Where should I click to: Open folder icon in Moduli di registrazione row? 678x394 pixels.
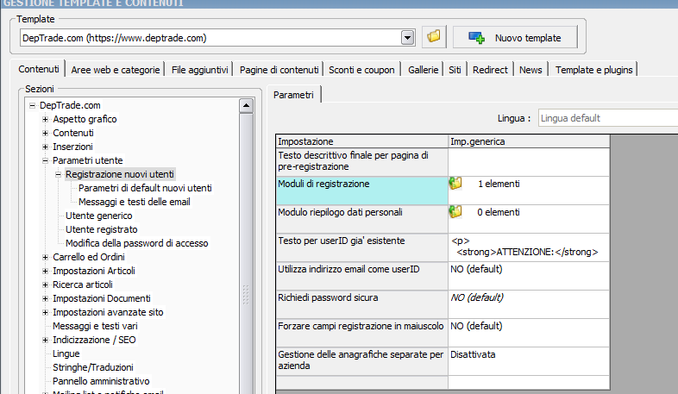pyautogui.click(x=455, y=184)
